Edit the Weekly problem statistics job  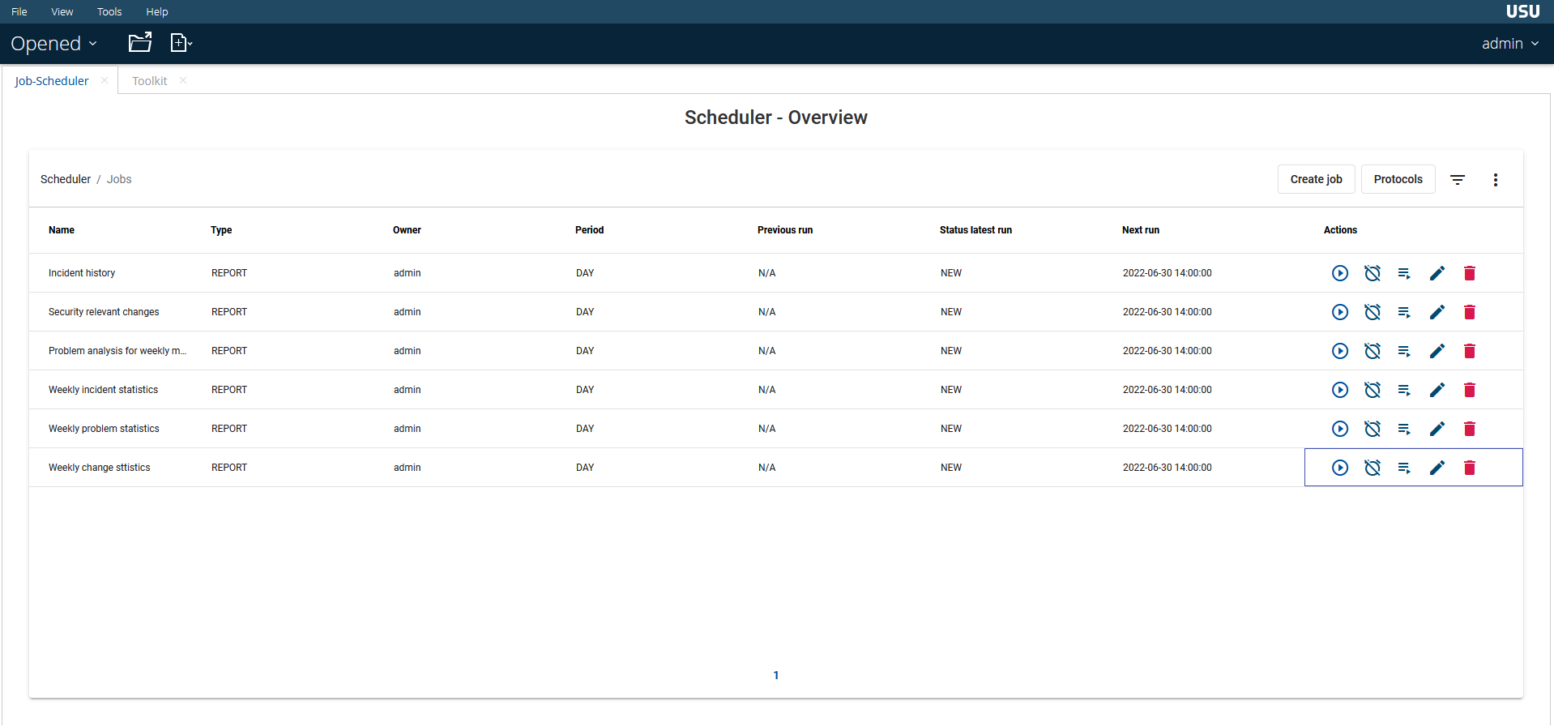coord(1437,429)
